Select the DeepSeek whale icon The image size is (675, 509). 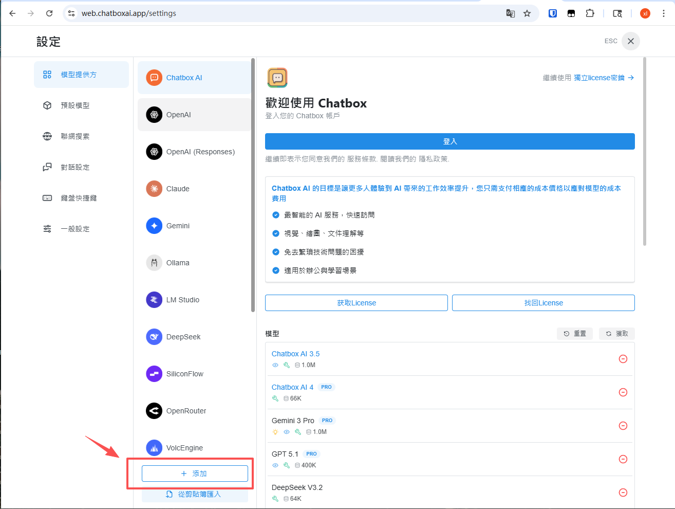[154, 337]
